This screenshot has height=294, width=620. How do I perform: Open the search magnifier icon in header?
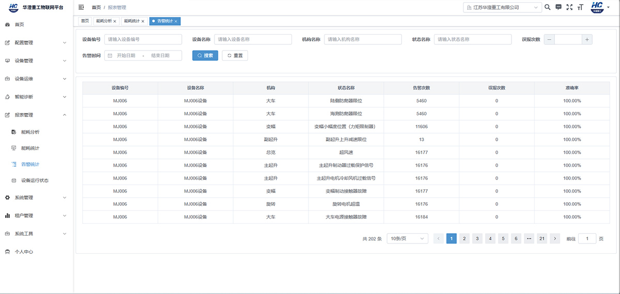pyautogui.click(x=548, y=7)
